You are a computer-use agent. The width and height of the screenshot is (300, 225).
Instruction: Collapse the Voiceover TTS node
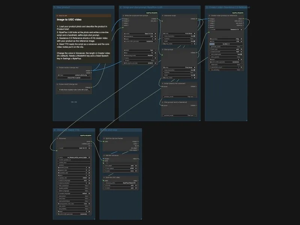click(x=57, y=138)
